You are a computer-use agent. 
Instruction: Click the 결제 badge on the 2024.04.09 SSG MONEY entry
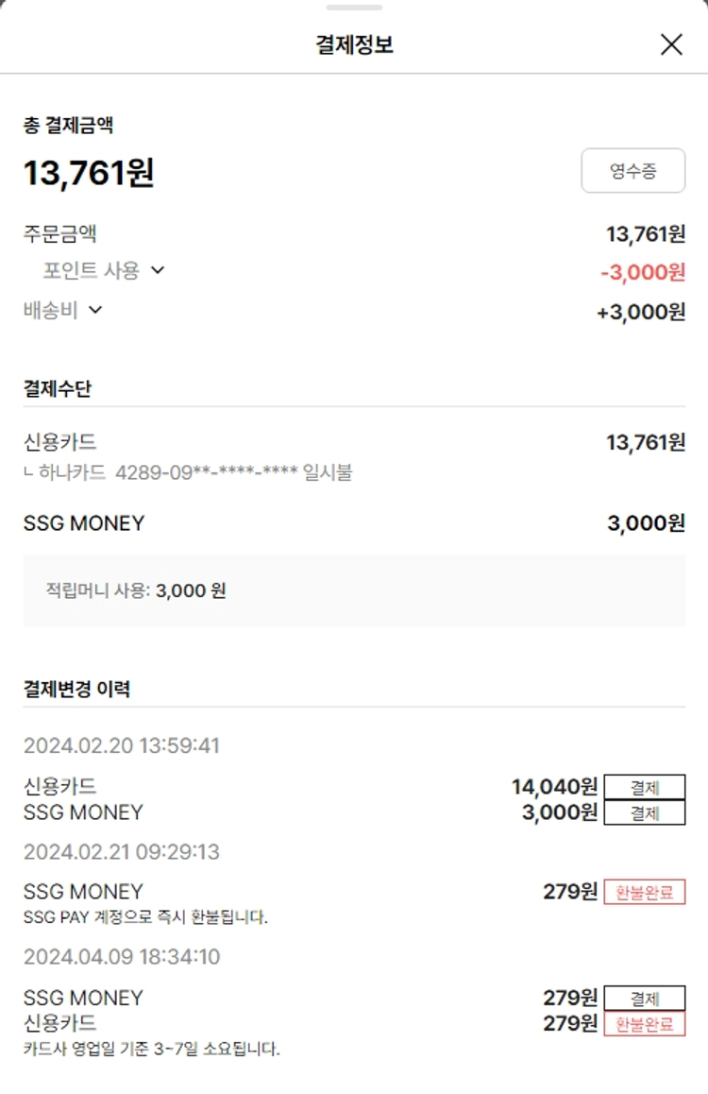(x=645, y=999)
